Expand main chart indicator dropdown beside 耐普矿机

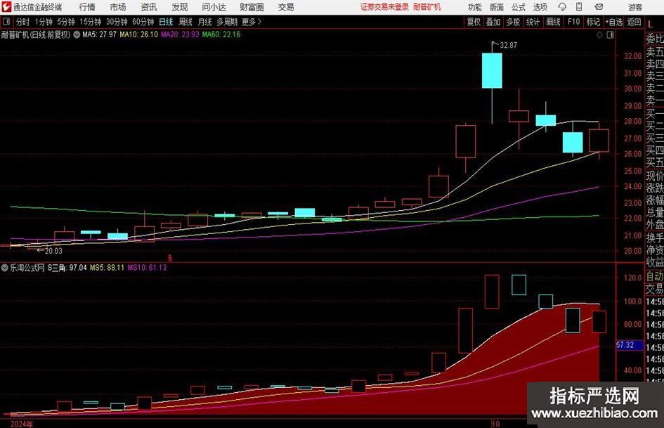click(x=77, y=34)
